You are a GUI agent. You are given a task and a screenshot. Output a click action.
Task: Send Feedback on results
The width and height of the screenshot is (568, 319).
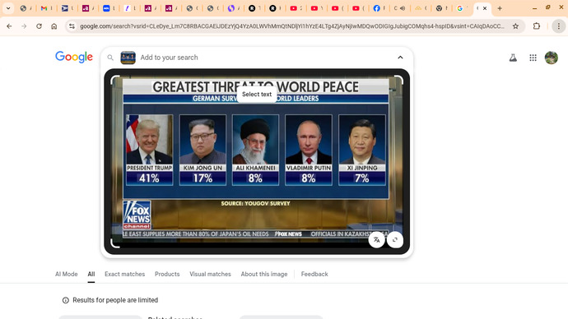click(x=314, y=274)
